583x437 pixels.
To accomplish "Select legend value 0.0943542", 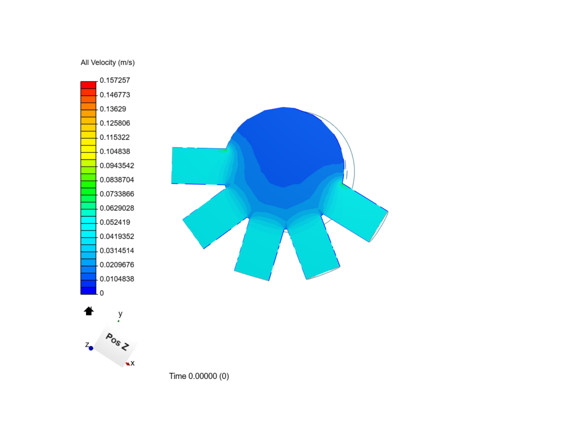I will coord(117,165).
